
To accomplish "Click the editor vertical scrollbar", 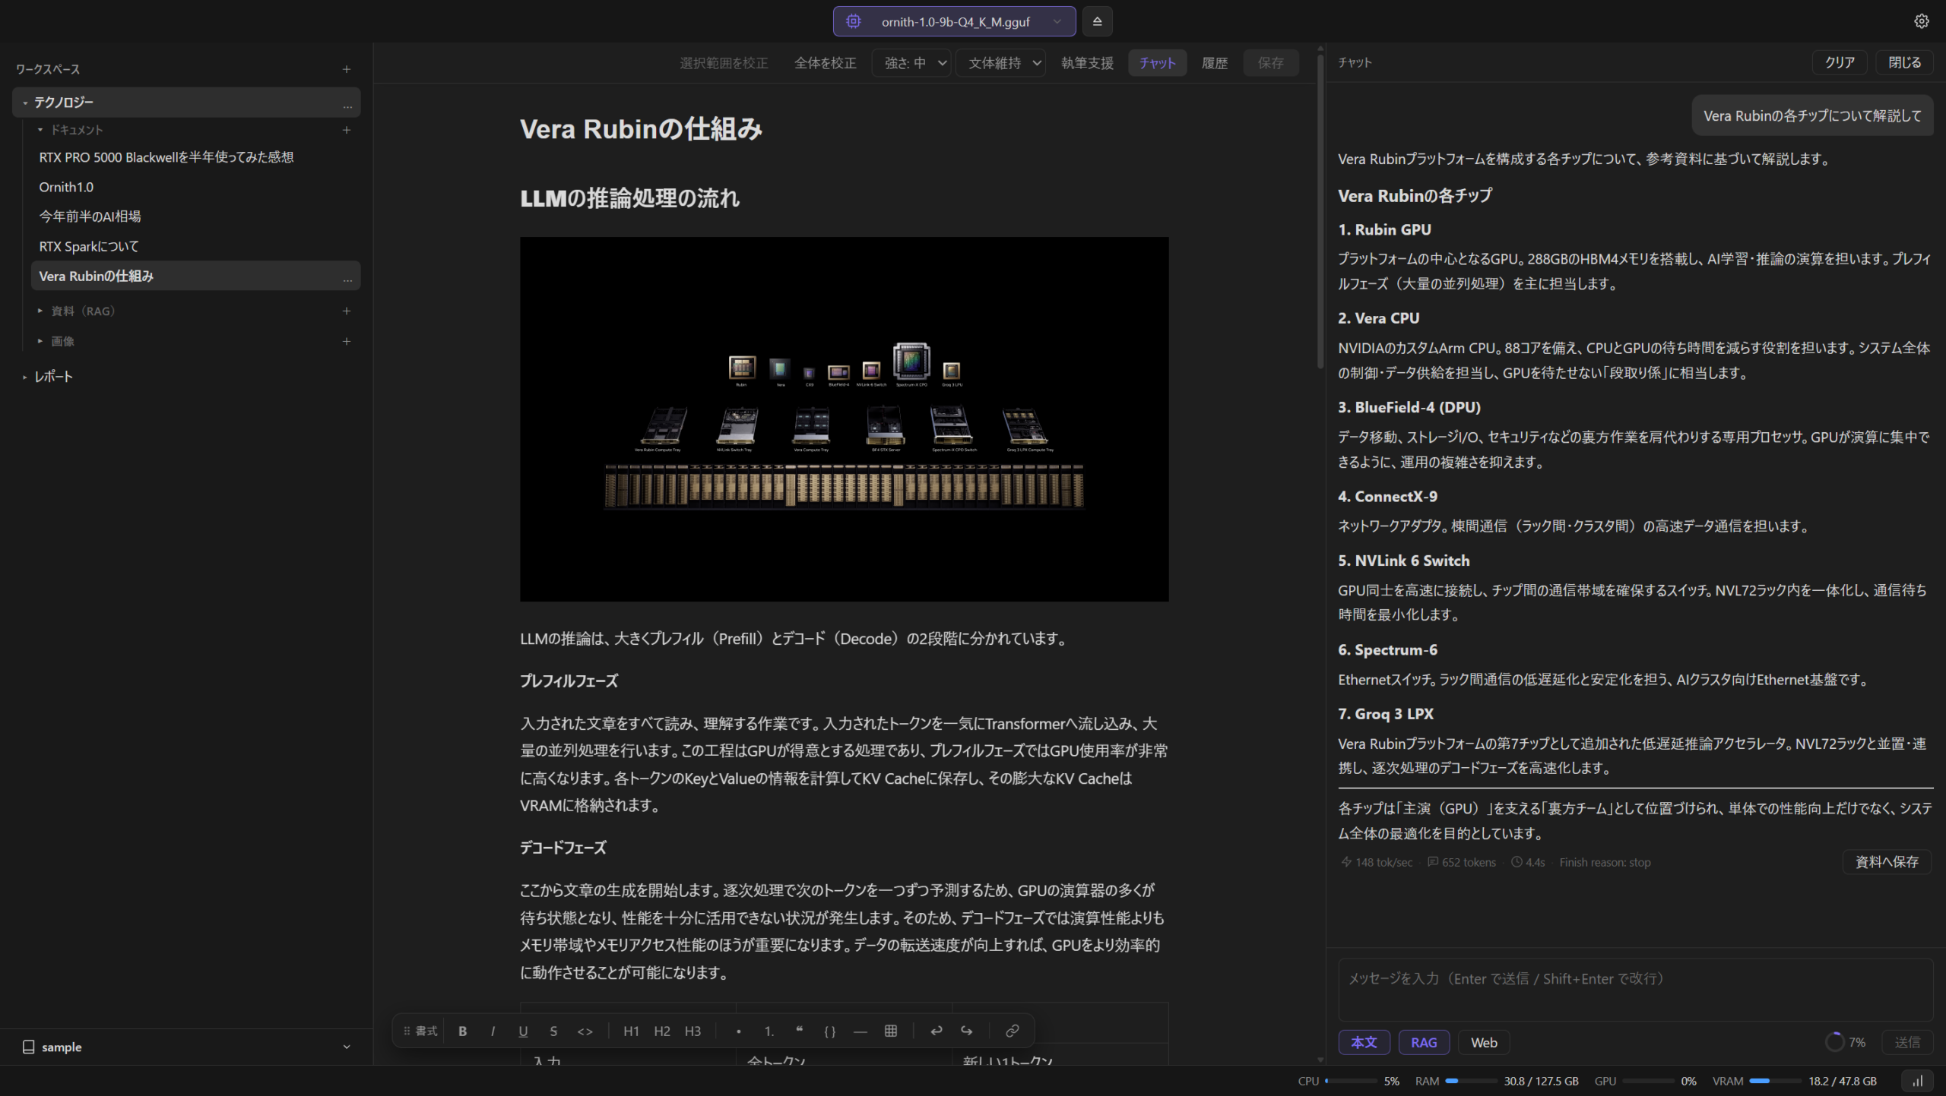I will (x=1320, y=213).
